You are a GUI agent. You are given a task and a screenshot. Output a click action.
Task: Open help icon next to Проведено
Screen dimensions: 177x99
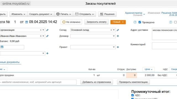coord(135,22)
